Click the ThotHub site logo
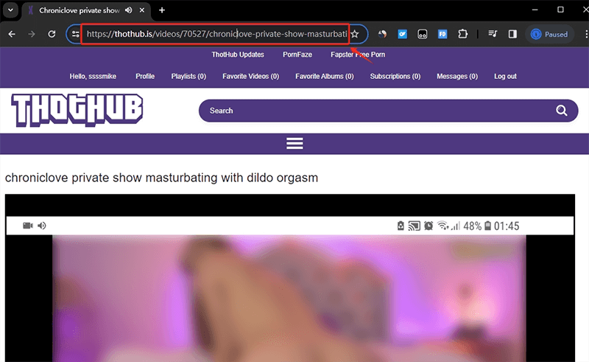589x362 pixels. (x=77, y=110)
